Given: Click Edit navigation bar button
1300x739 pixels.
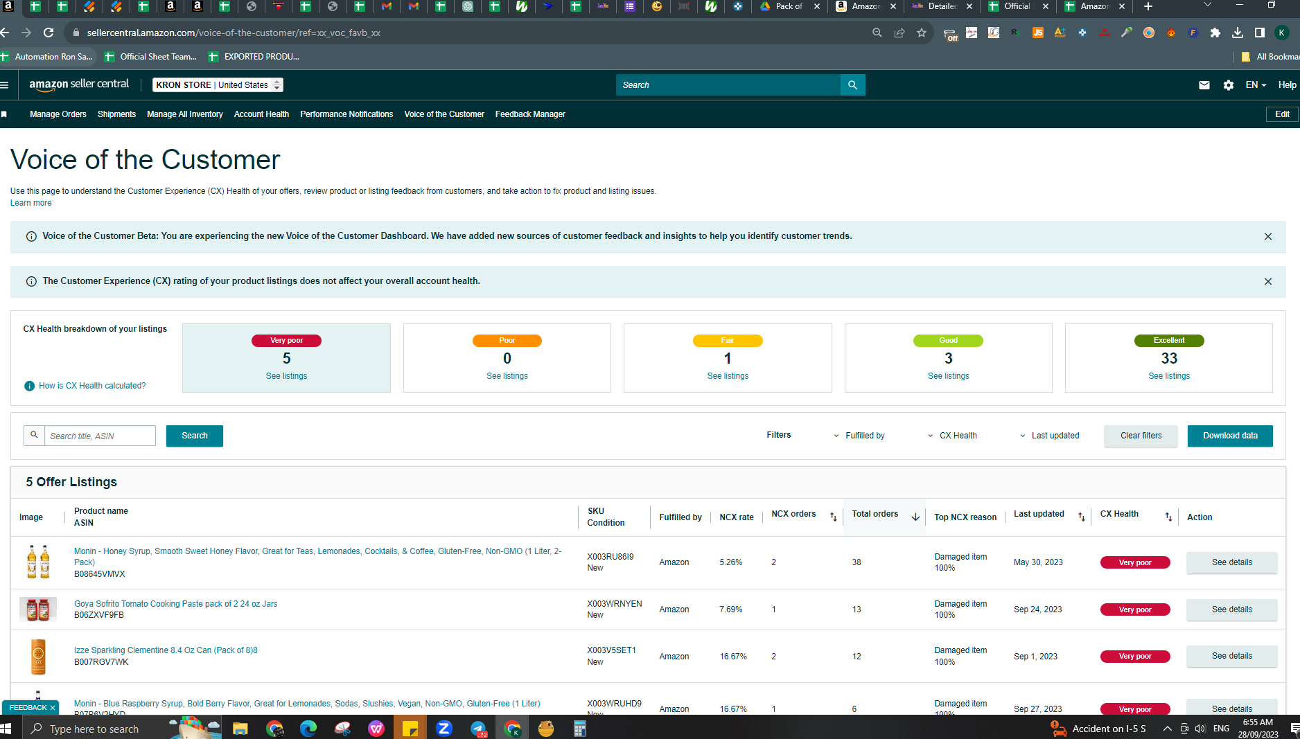Looking at the screenshot, I should (1282, 114).
